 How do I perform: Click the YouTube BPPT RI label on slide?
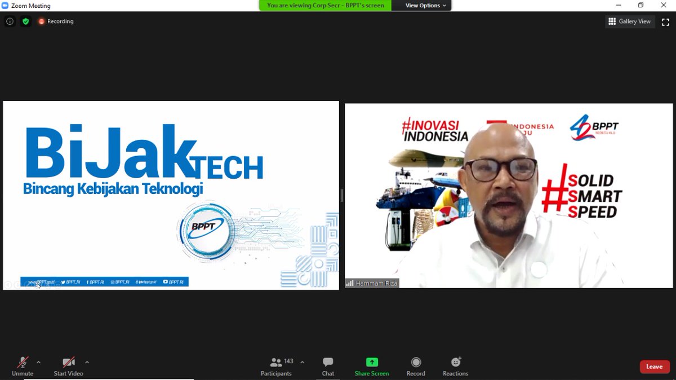pos(174,282)
